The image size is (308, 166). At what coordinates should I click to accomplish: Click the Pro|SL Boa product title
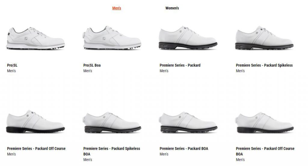tap(92, 65)
